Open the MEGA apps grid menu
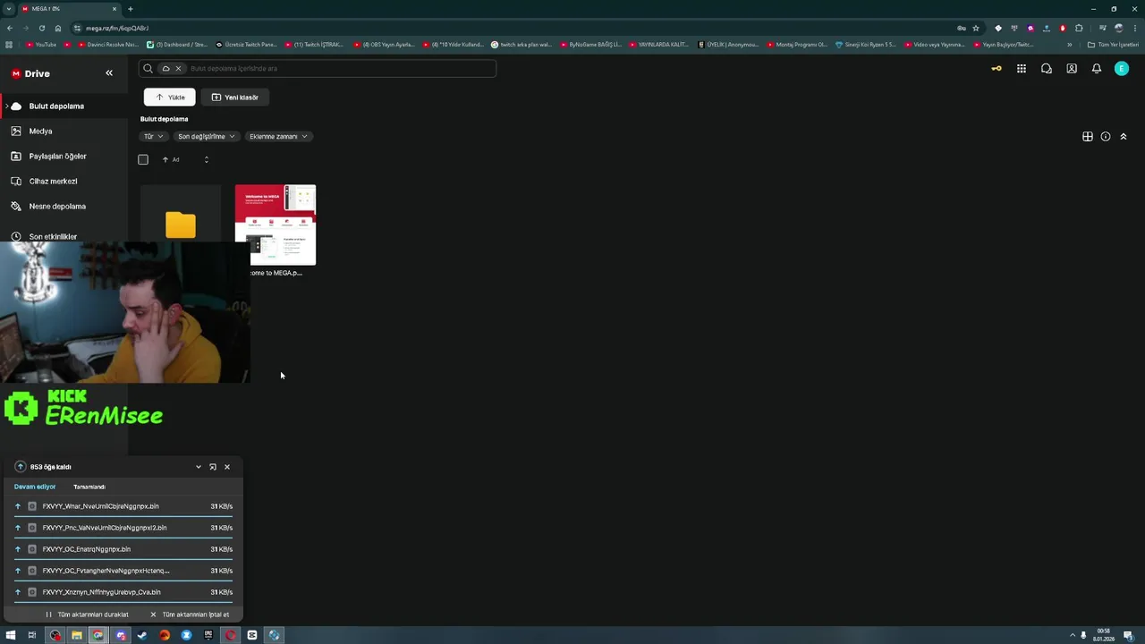 1022,69
